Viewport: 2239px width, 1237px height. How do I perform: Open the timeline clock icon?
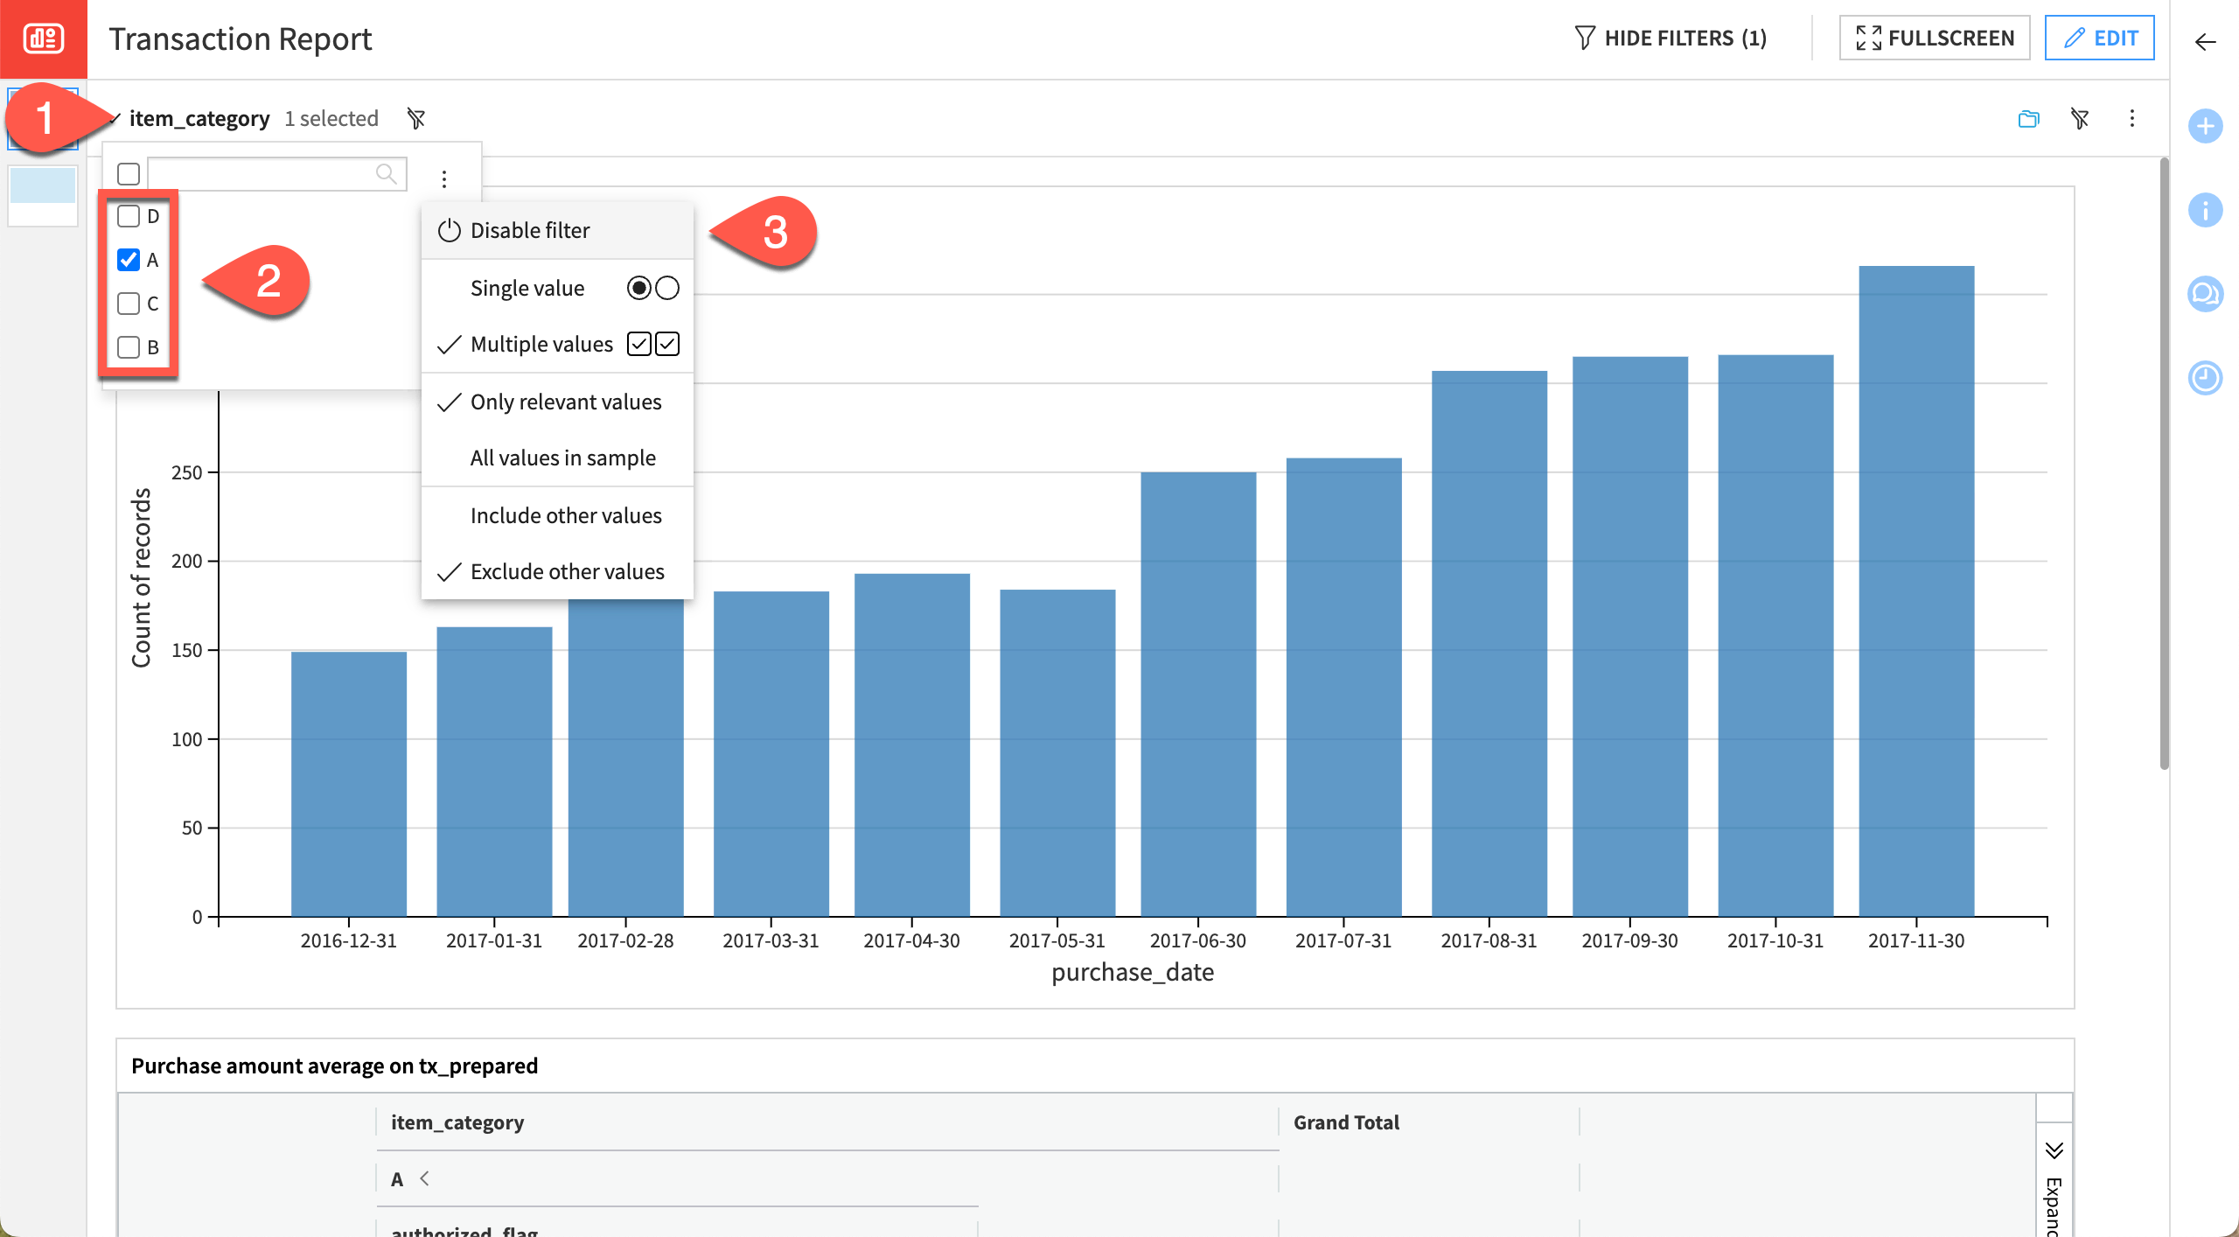(x=2205, y=378)
